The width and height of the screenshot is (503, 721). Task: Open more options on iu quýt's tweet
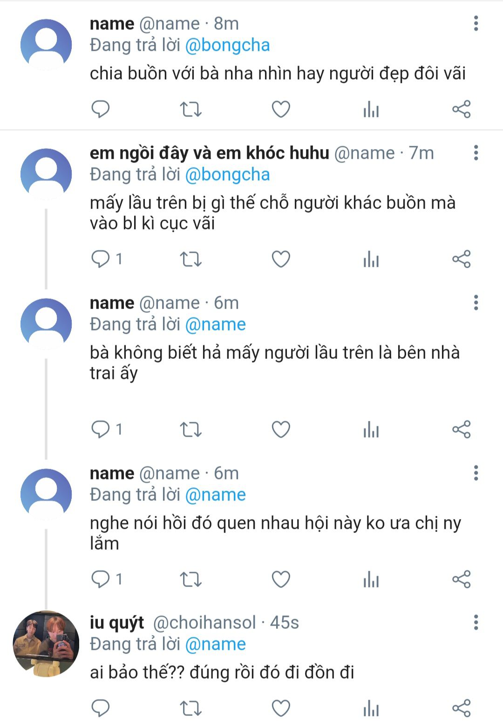tap(476, 622)
